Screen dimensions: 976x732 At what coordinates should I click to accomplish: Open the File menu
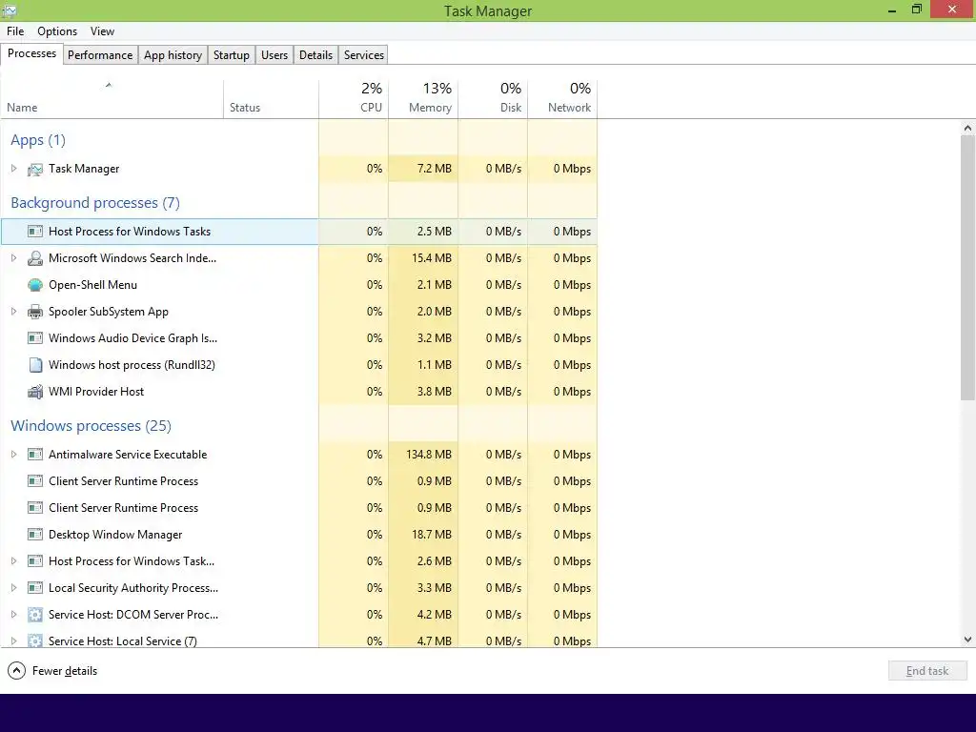point(15,31)
